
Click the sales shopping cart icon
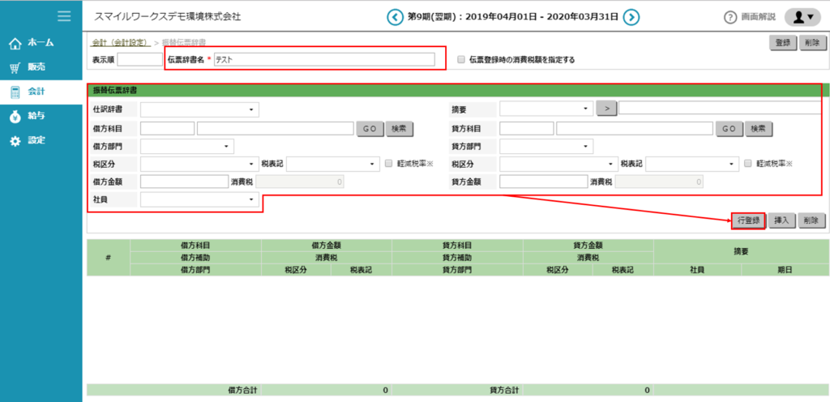pyautogui.click(x=16, y=67)
